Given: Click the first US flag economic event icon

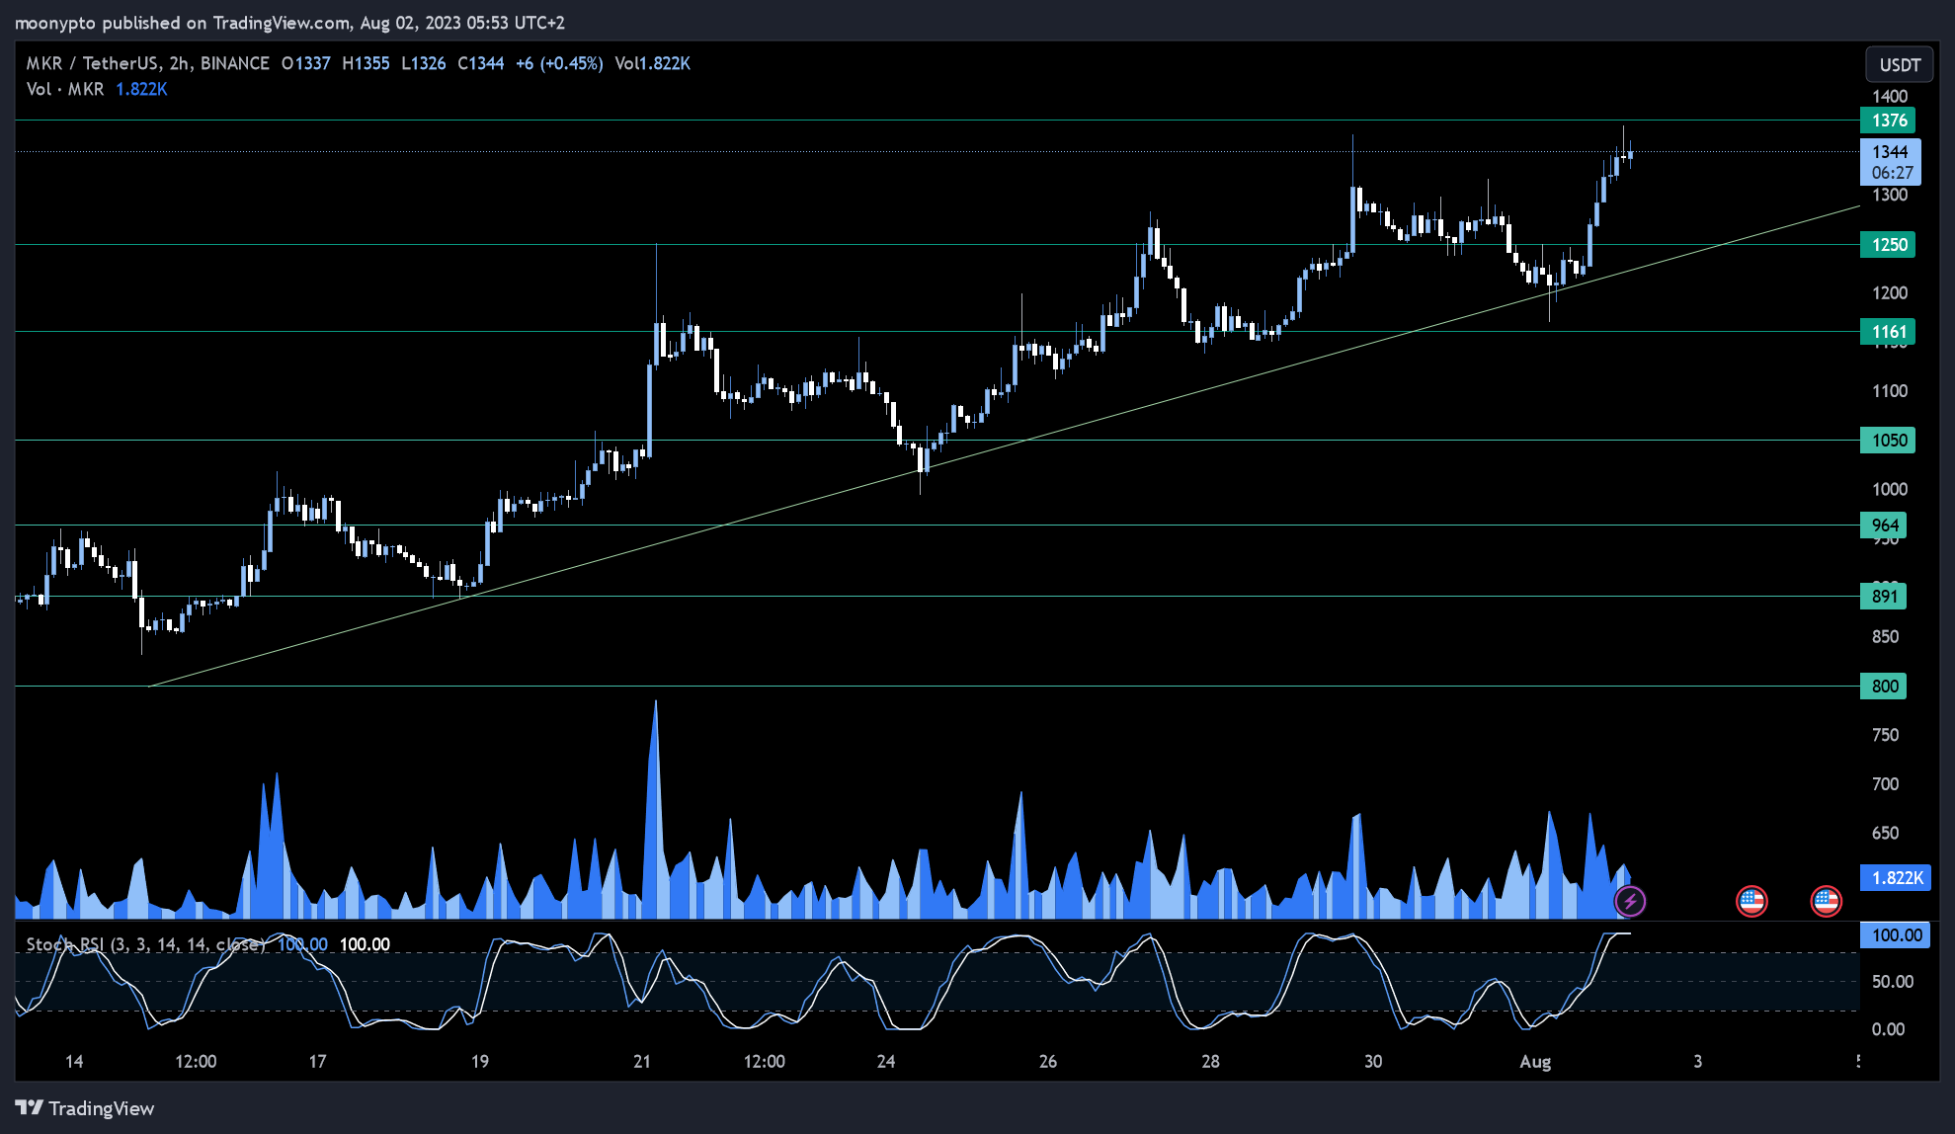Looking at the screenshot, I should pyautogui.click(x=1751, y=901).
